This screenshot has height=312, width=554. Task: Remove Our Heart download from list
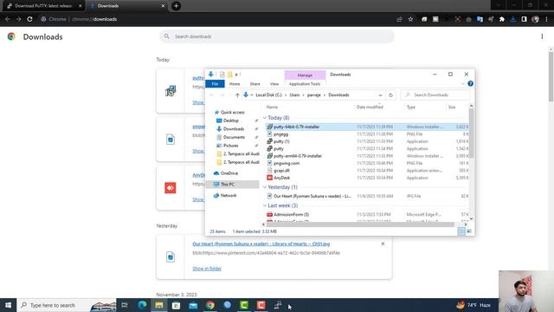pos(383,244)
